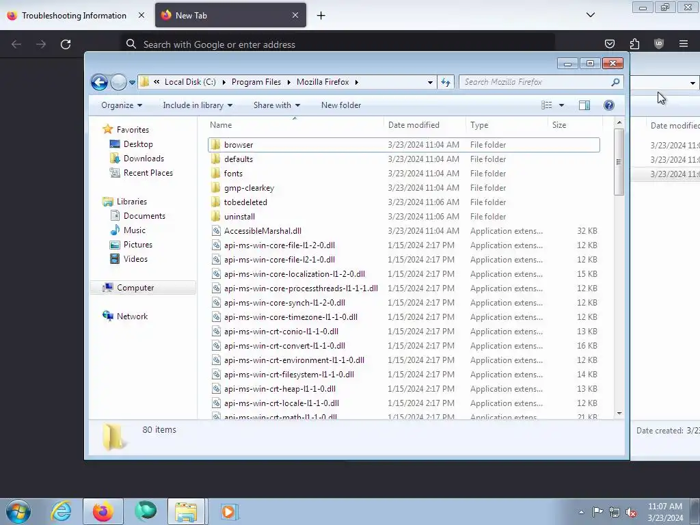Select api-ms-win-core-file-l1-2-0.dll
The image size is (700, 525).
(403, 245)
